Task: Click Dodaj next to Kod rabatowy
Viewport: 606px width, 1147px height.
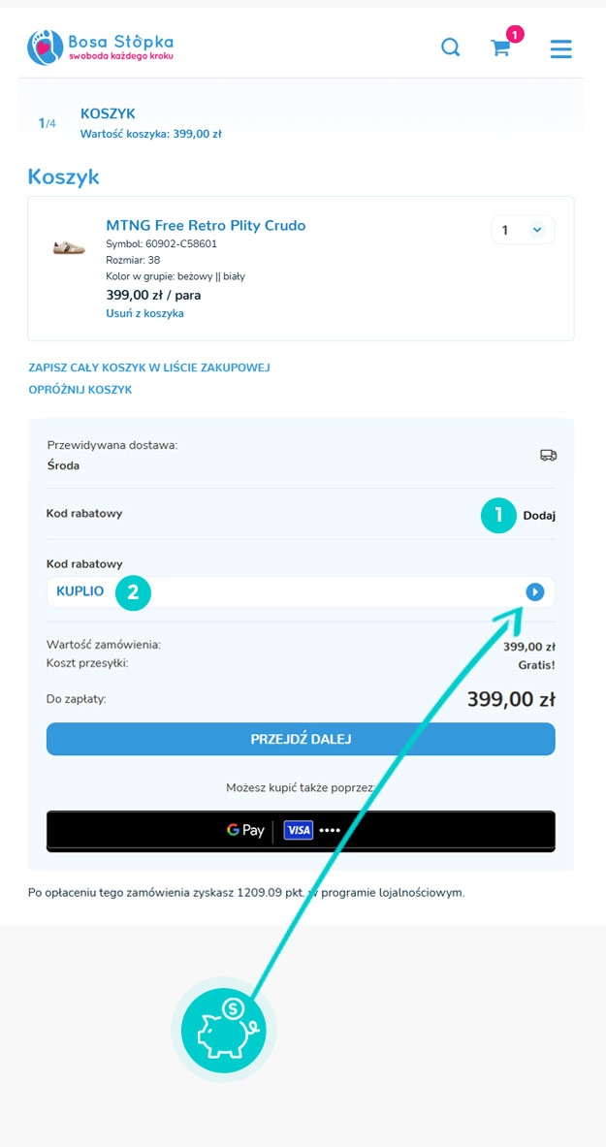Action: click(x=539, y=515)
